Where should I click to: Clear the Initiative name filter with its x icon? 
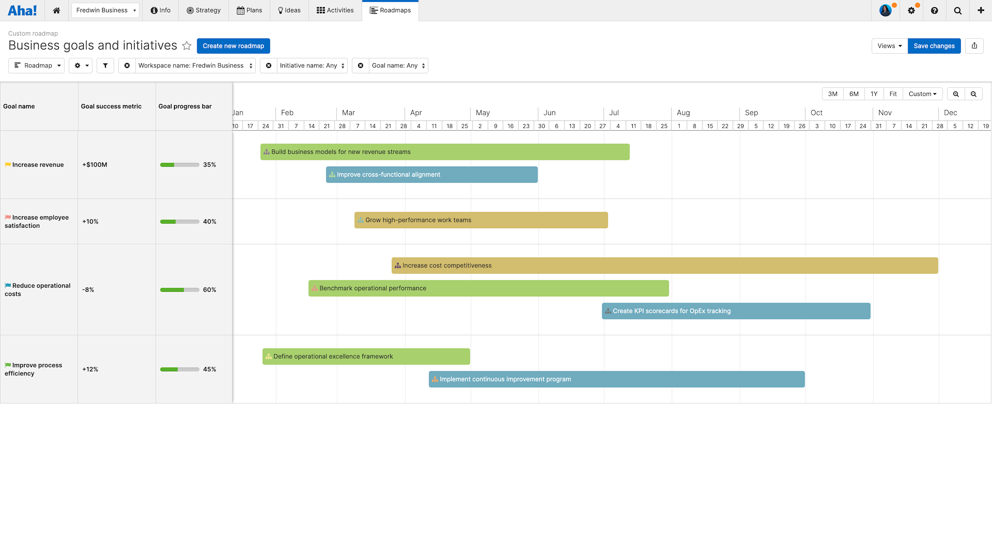[x=269, y=65]
